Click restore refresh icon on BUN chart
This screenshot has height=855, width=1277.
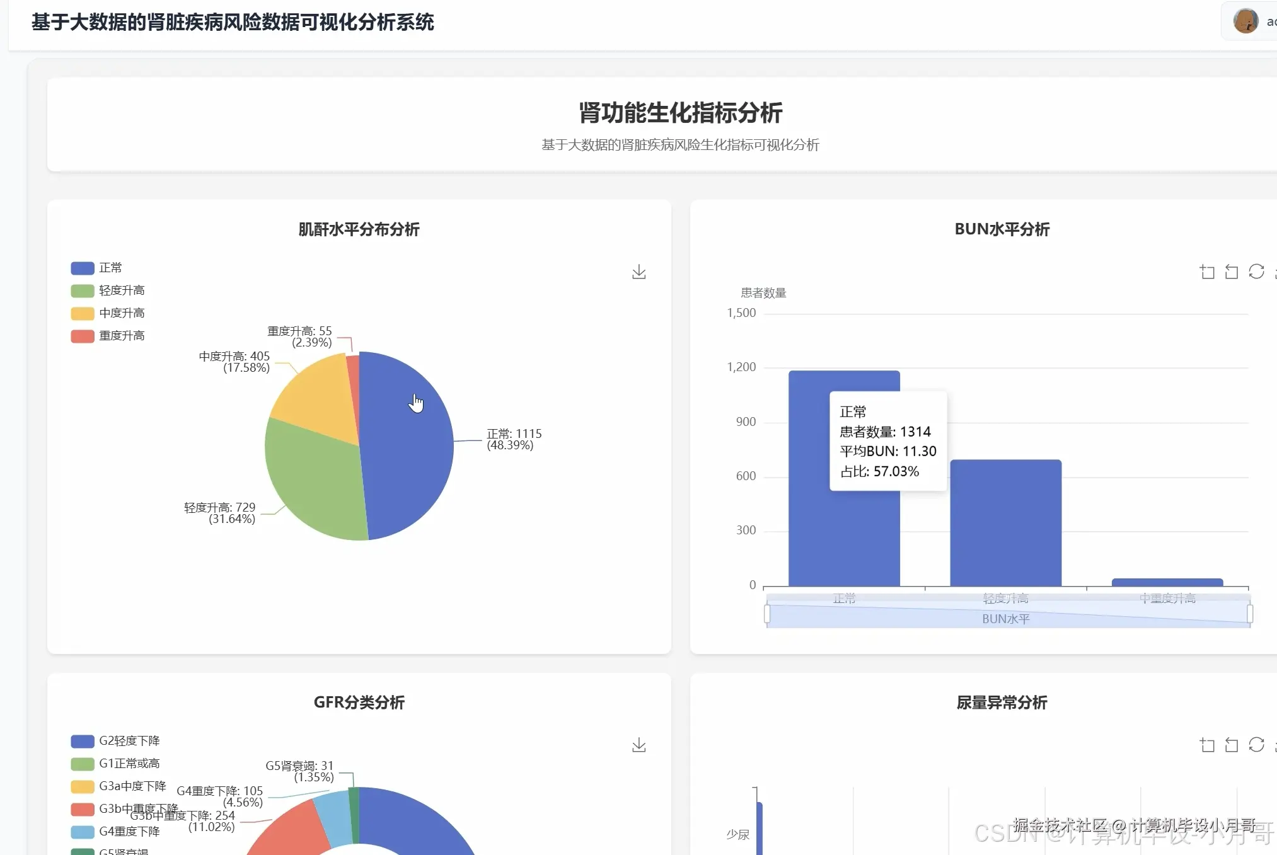1256,272
